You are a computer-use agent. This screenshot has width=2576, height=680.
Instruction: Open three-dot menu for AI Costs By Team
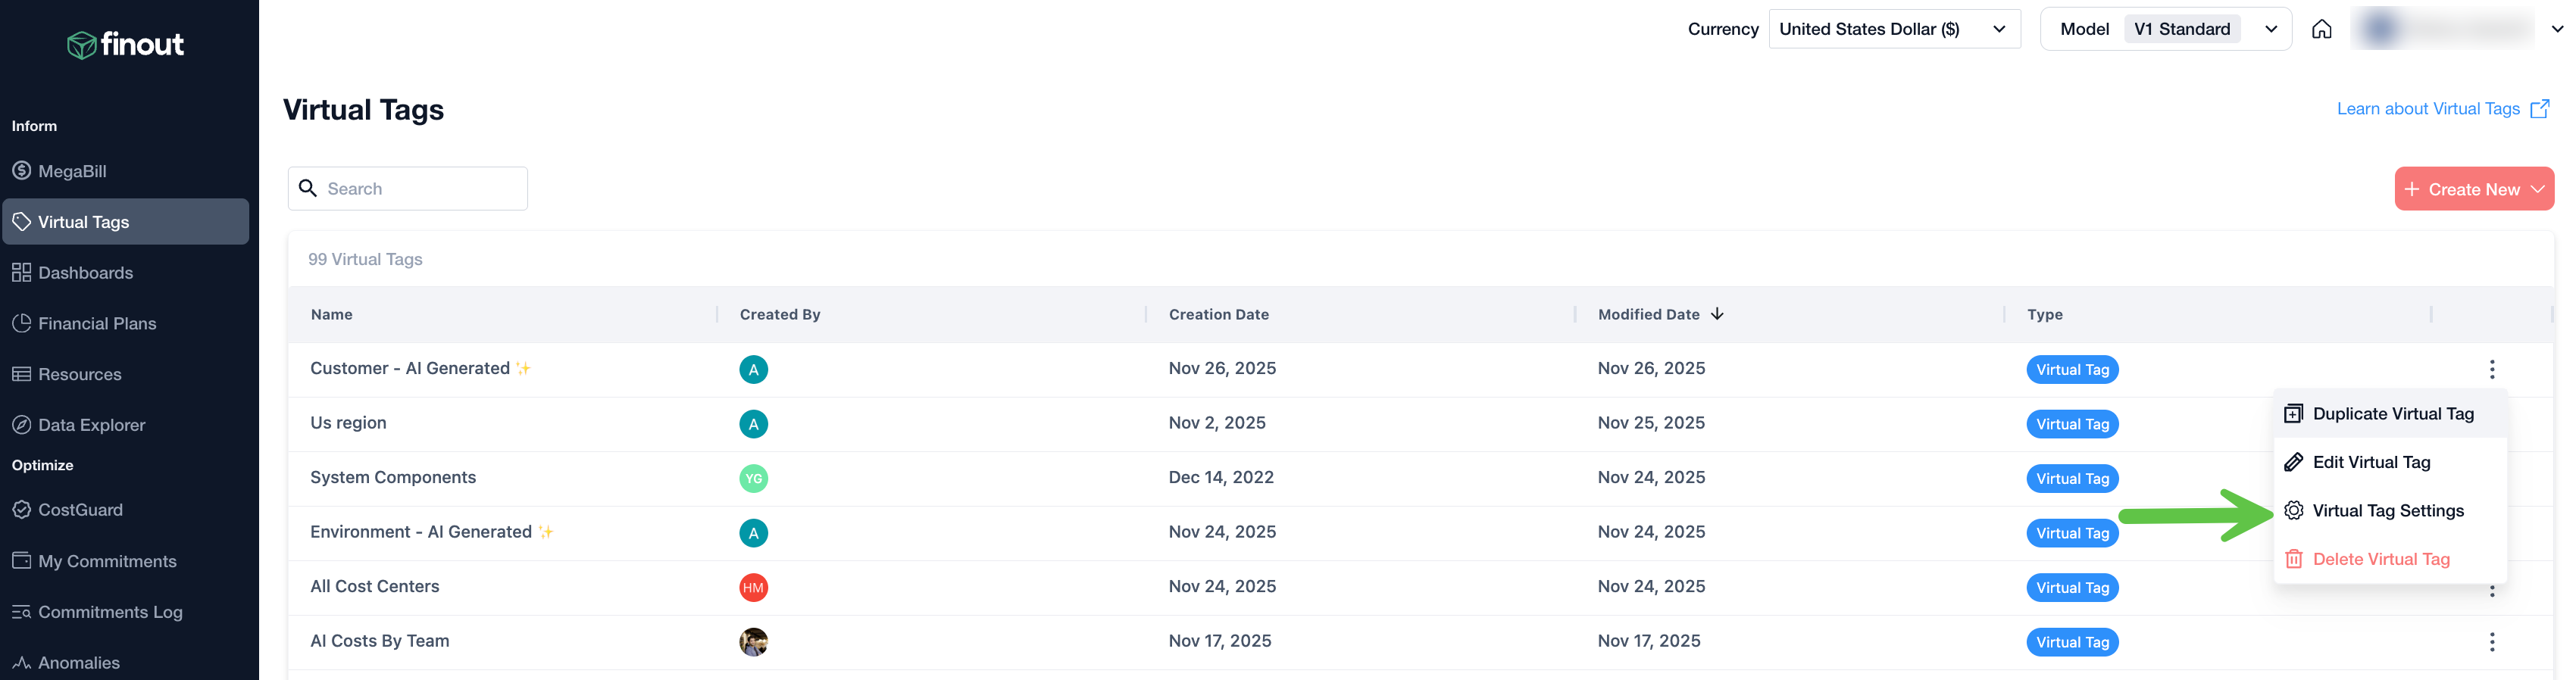click(2491, 642)
